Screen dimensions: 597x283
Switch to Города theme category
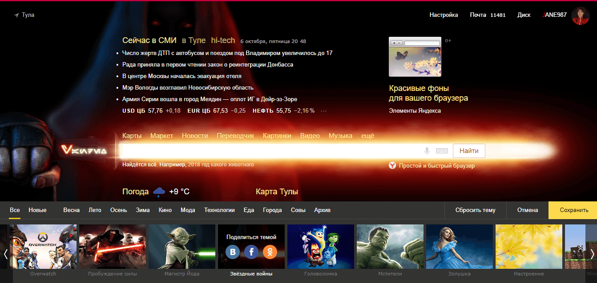point(272,210)
